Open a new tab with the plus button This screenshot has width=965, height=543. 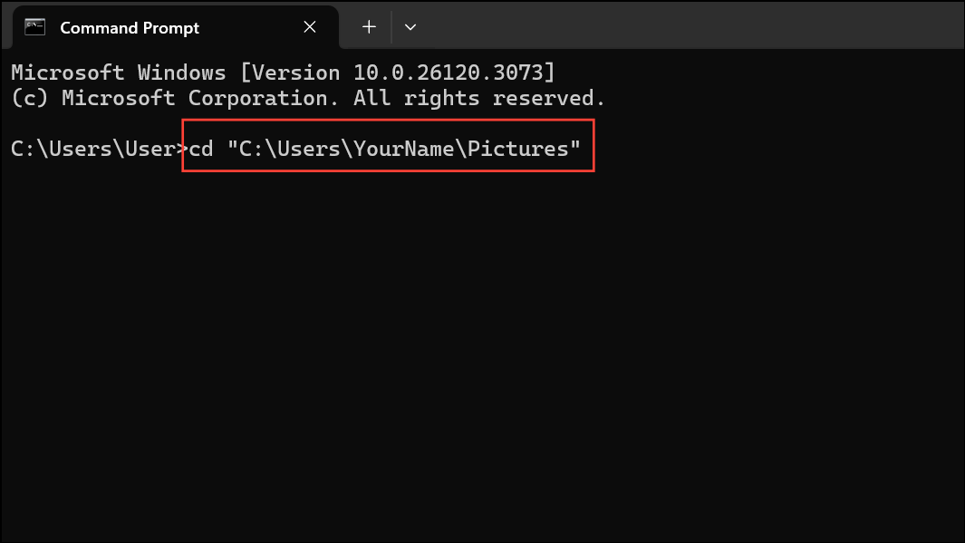click(x=369, y=27)
